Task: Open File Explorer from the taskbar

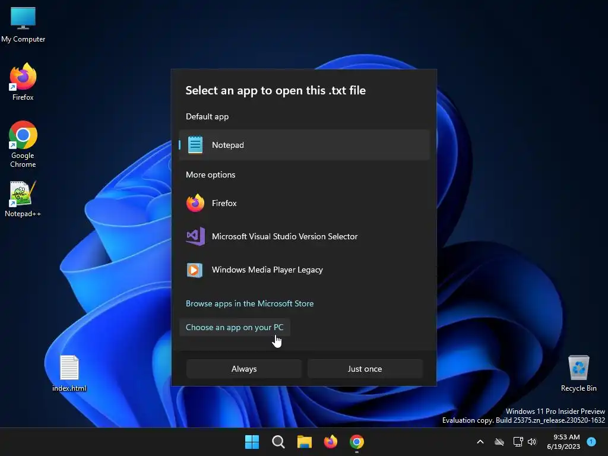Action: [x=305, y=442]
